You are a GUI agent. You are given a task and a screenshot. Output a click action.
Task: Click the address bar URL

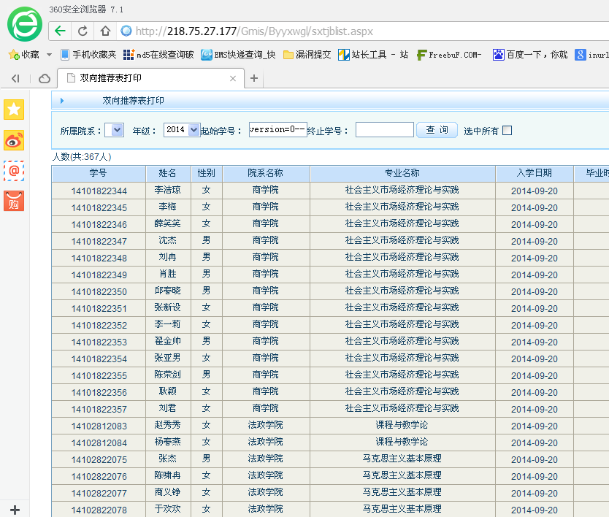click(x=254, y=31)
